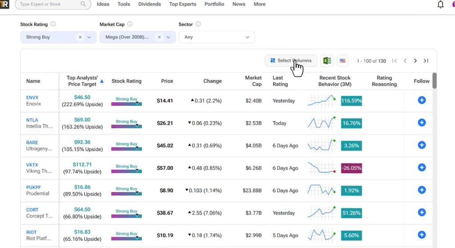The height and width of the screenshot is (248, 455).
Task: Sort by the Name column header
Action: click(33, 81)
